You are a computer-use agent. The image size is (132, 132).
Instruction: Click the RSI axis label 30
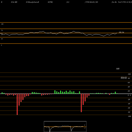2,39
